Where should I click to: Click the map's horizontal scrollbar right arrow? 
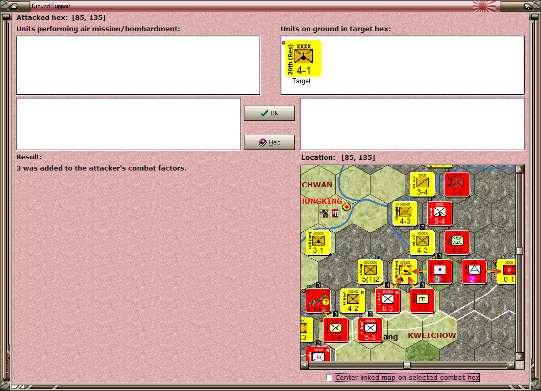511,365
